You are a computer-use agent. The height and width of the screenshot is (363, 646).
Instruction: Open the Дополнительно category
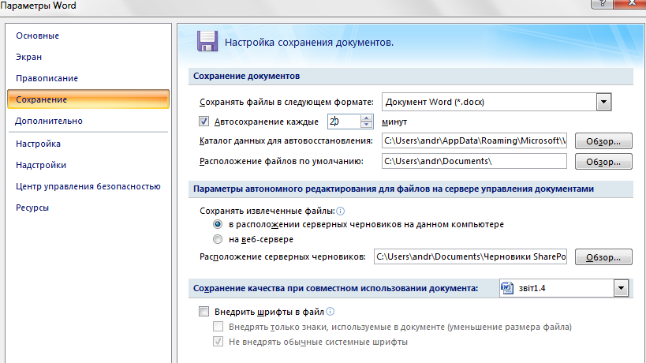[49, 122]
